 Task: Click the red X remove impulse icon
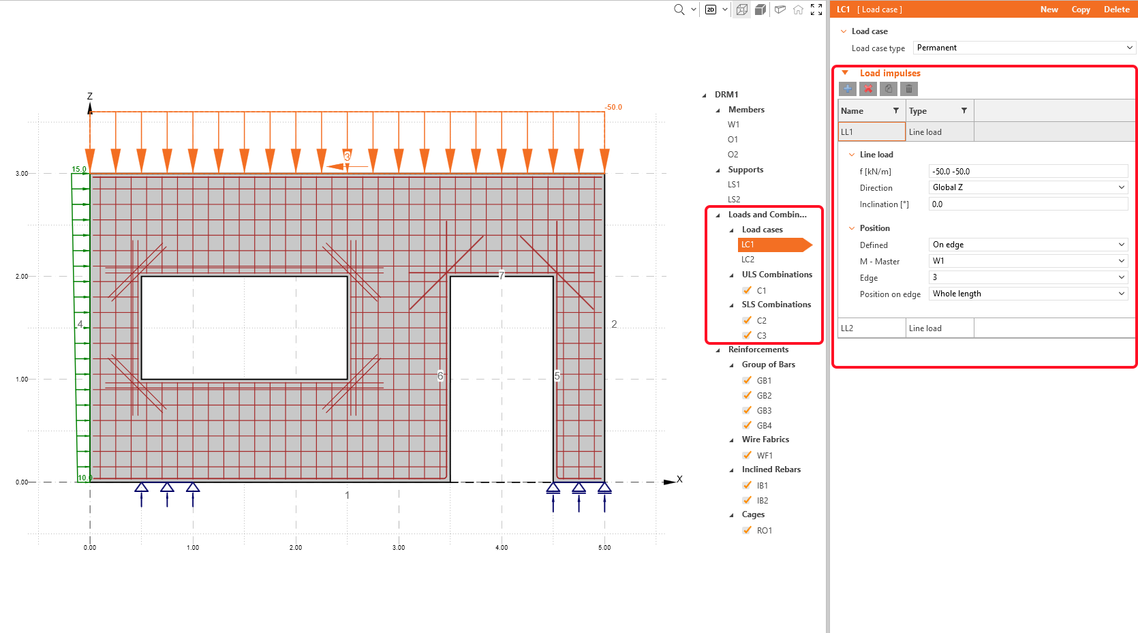coord(868,89)
